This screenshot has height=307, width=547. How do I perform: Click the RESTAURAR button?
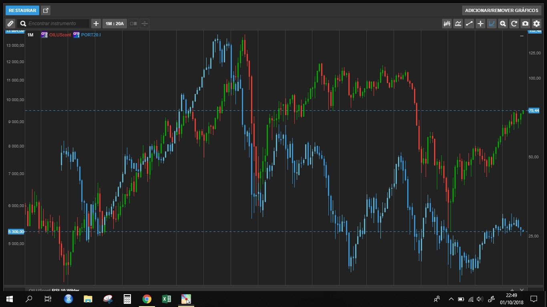[22, 10]
